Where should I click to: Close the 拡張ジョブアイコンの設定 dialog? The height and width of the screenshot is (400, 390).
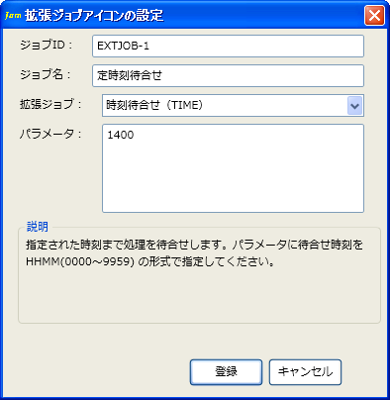(x=374, y=16)
